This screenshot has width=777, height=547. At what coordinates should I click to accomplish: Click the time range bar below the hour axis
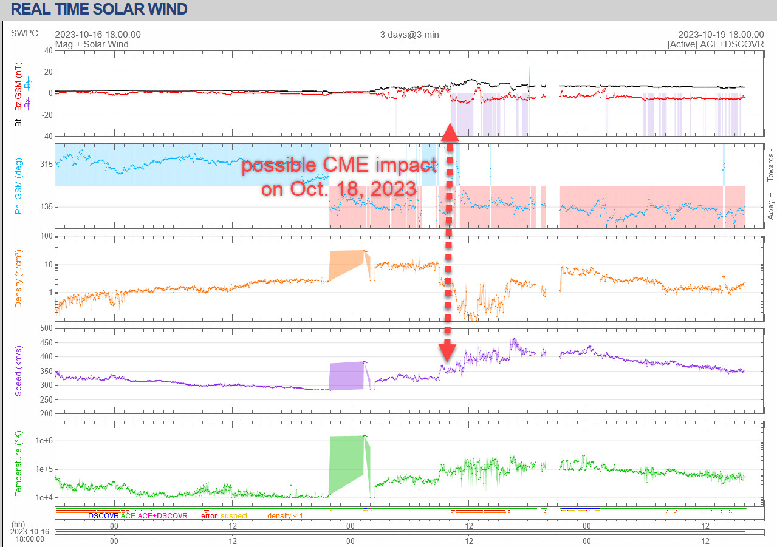408,532
